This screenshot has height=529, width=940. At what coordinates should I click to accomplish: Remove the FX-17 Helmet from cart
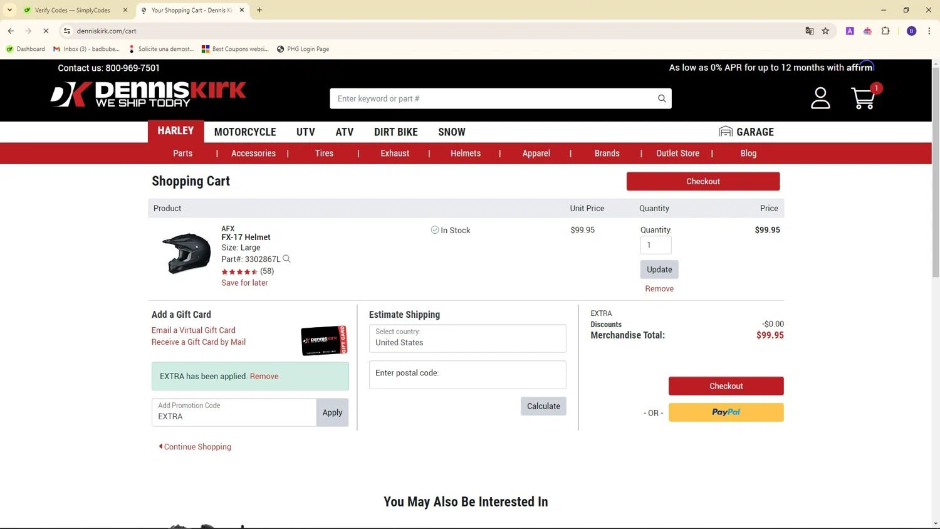(659, 289)
